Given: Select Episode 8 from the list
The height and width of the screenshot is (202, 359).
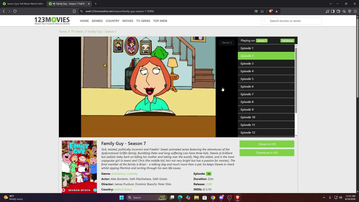Looking at the screenshot, I should [x=266, y=102].
